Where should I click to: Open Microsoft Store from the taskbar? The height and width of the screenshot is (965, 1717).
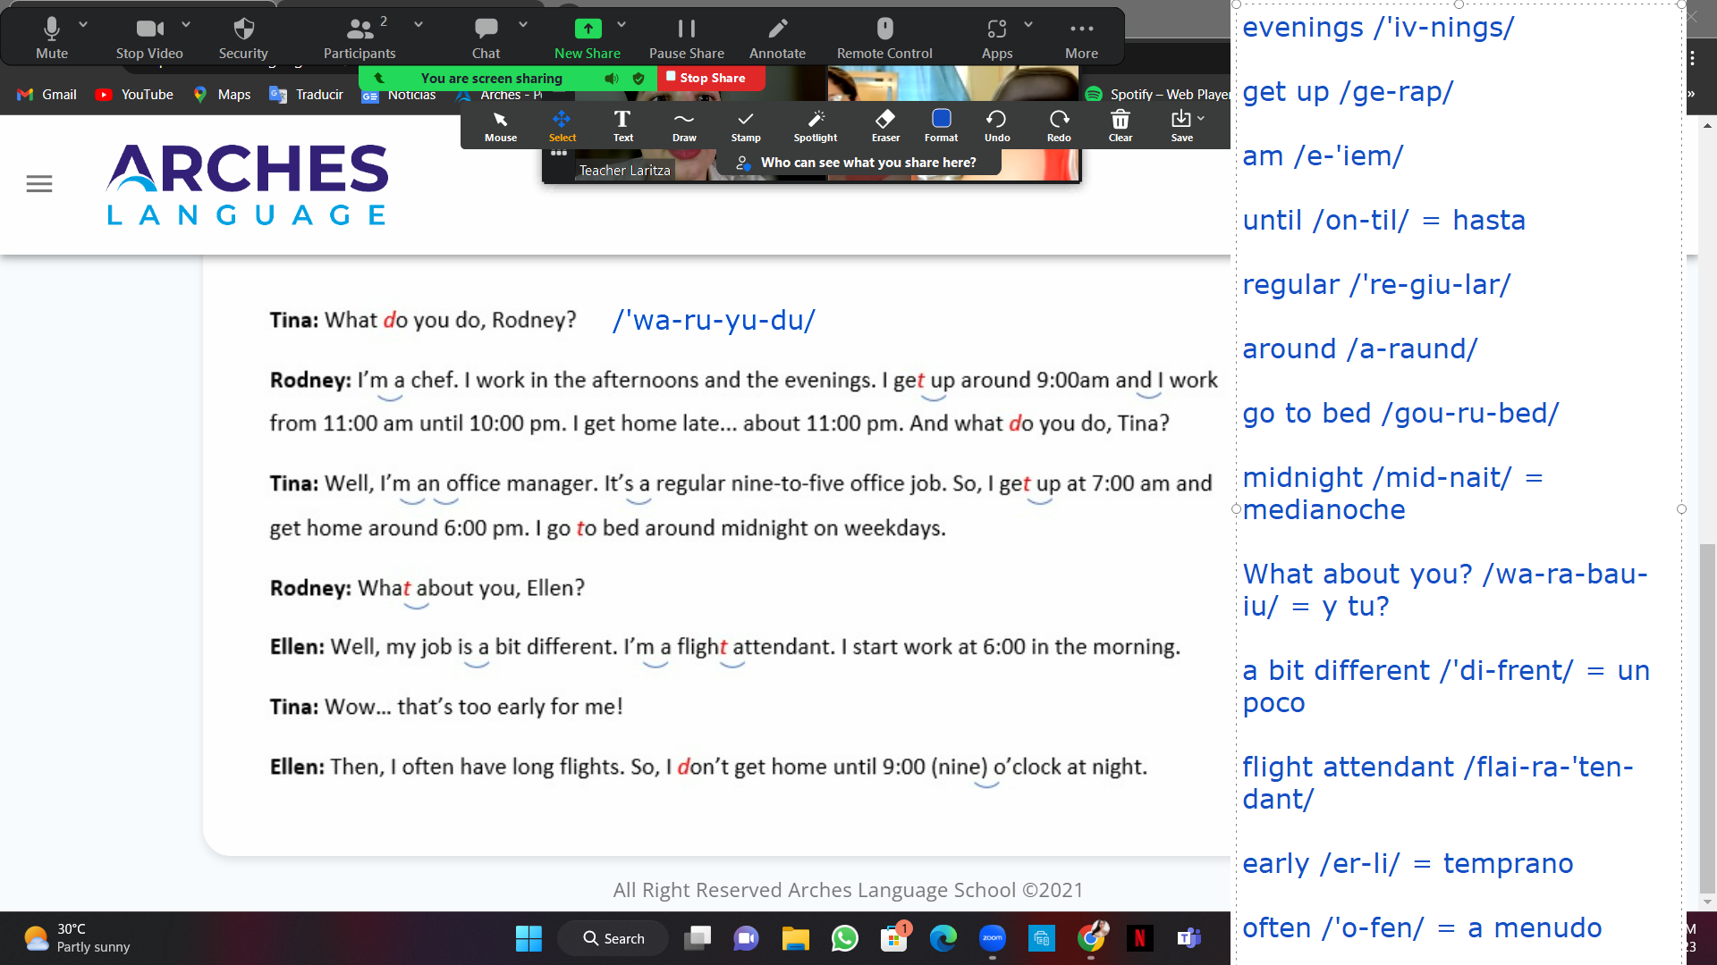[x=894, y=938]
